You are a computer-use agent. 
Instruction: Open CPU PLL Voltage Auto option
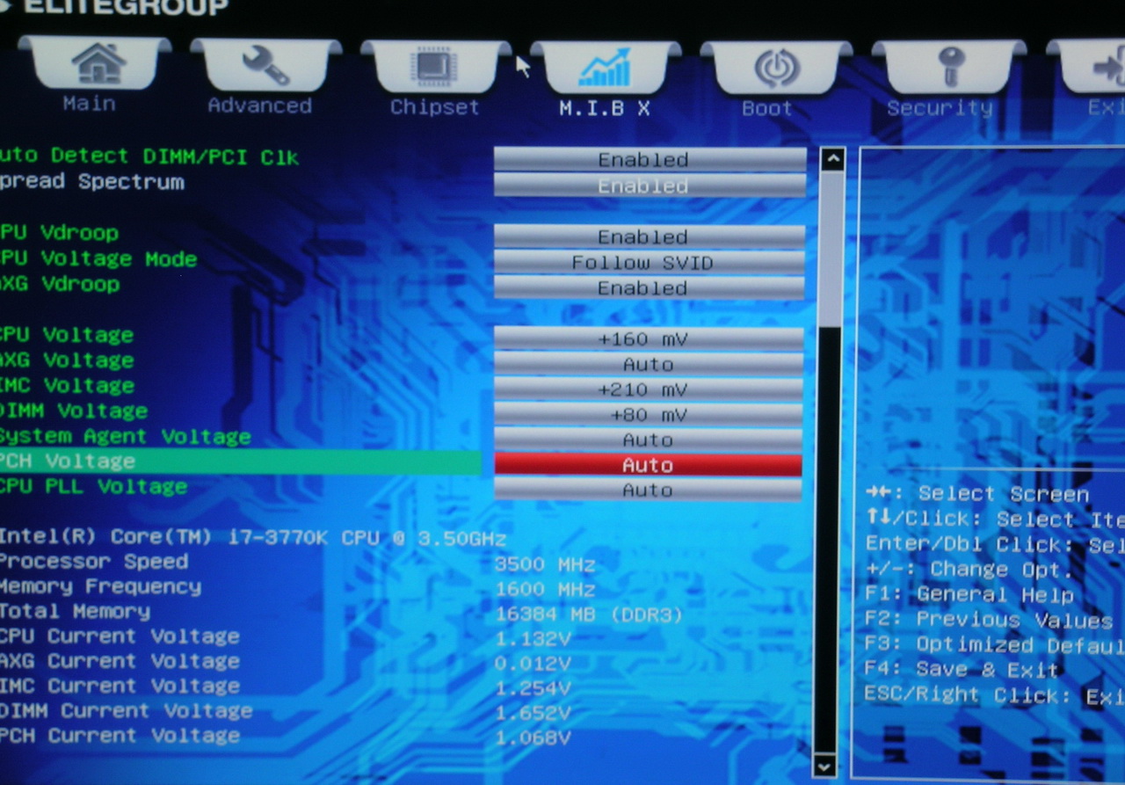tap(648, 490)
